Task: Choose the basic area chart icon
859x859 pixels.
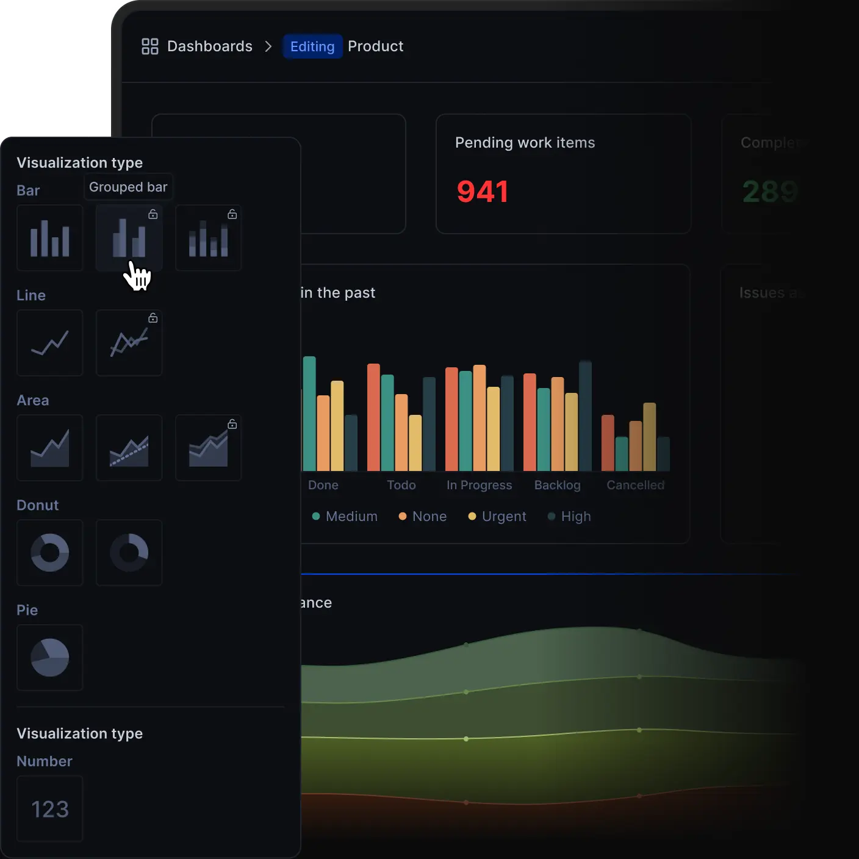Action: (50, 448)
